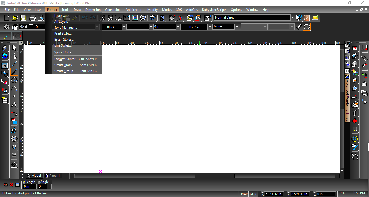Click the 57% zoom level in status bar
The image size is (369, 197).
(x=341, y=193)
